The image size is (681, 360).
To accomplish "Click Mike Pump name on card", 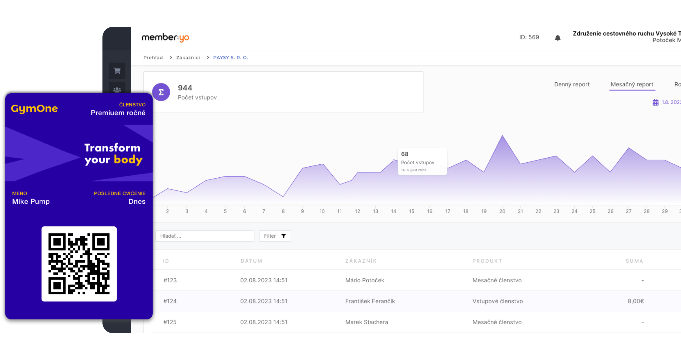I will tap(31, 201).
